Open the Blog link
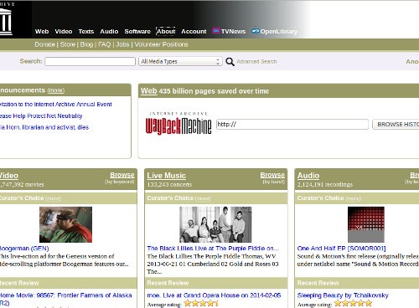 pyautogui.click(x=86, y=44)
